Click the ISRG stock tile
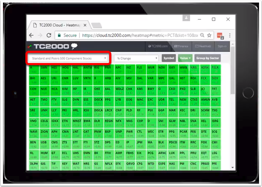 coord(215,123)
